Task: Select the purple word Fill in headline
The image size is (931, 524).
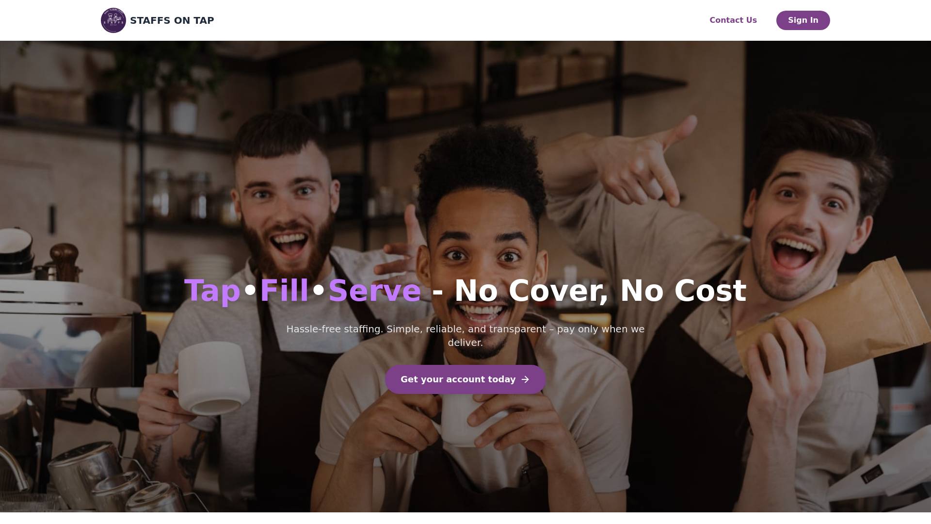Action: point(285,290)
